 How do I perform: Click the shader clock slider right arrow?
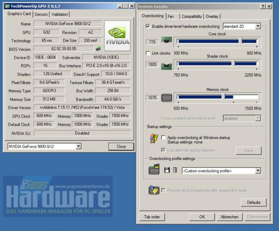tap(257, 69)
